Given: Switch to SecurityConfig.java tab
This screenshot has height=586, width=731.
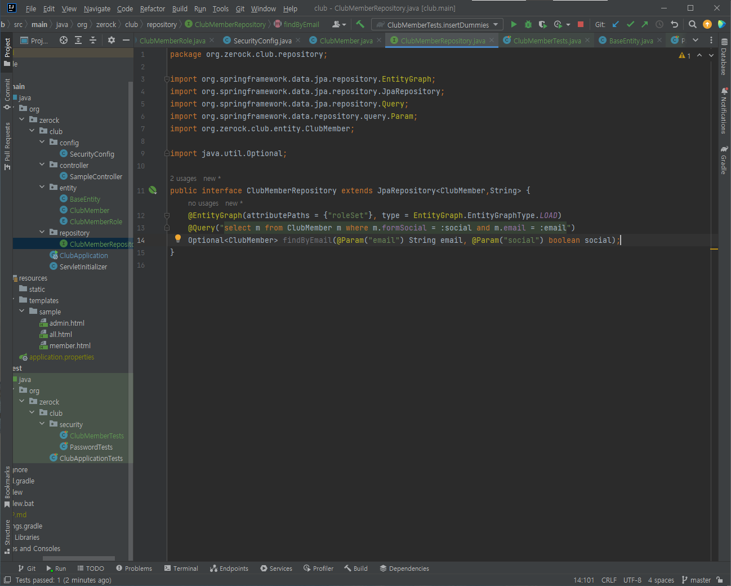Looking at the screenshot, I should pyautogui.click(x=262, y=41).
